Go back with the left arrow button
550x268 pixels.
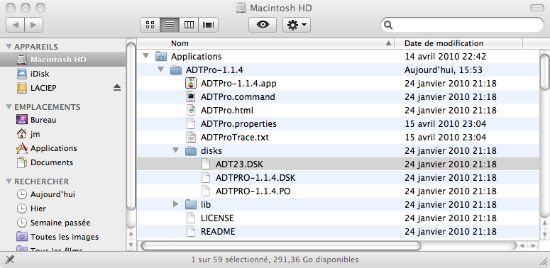(15, 25)
